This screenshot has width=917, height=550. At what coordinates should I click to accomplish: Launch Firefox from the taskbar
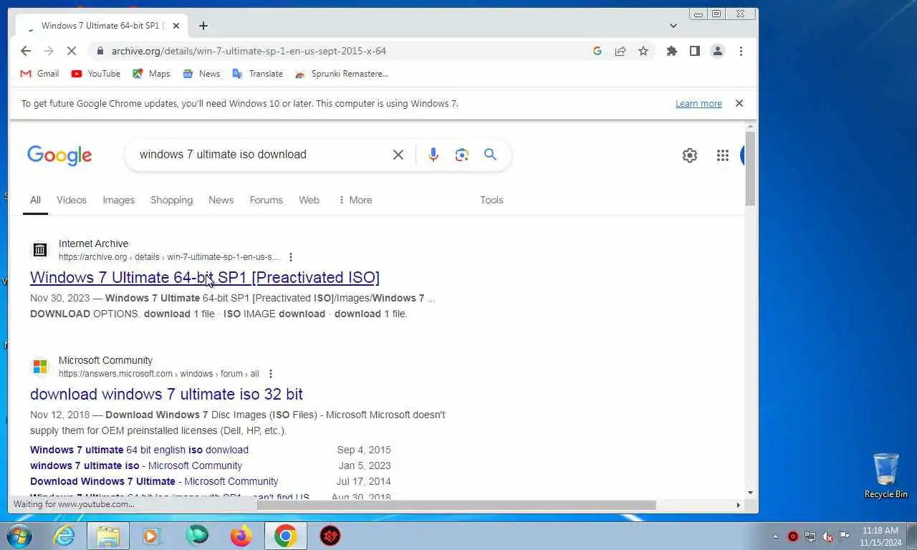[x=241, y=536]
